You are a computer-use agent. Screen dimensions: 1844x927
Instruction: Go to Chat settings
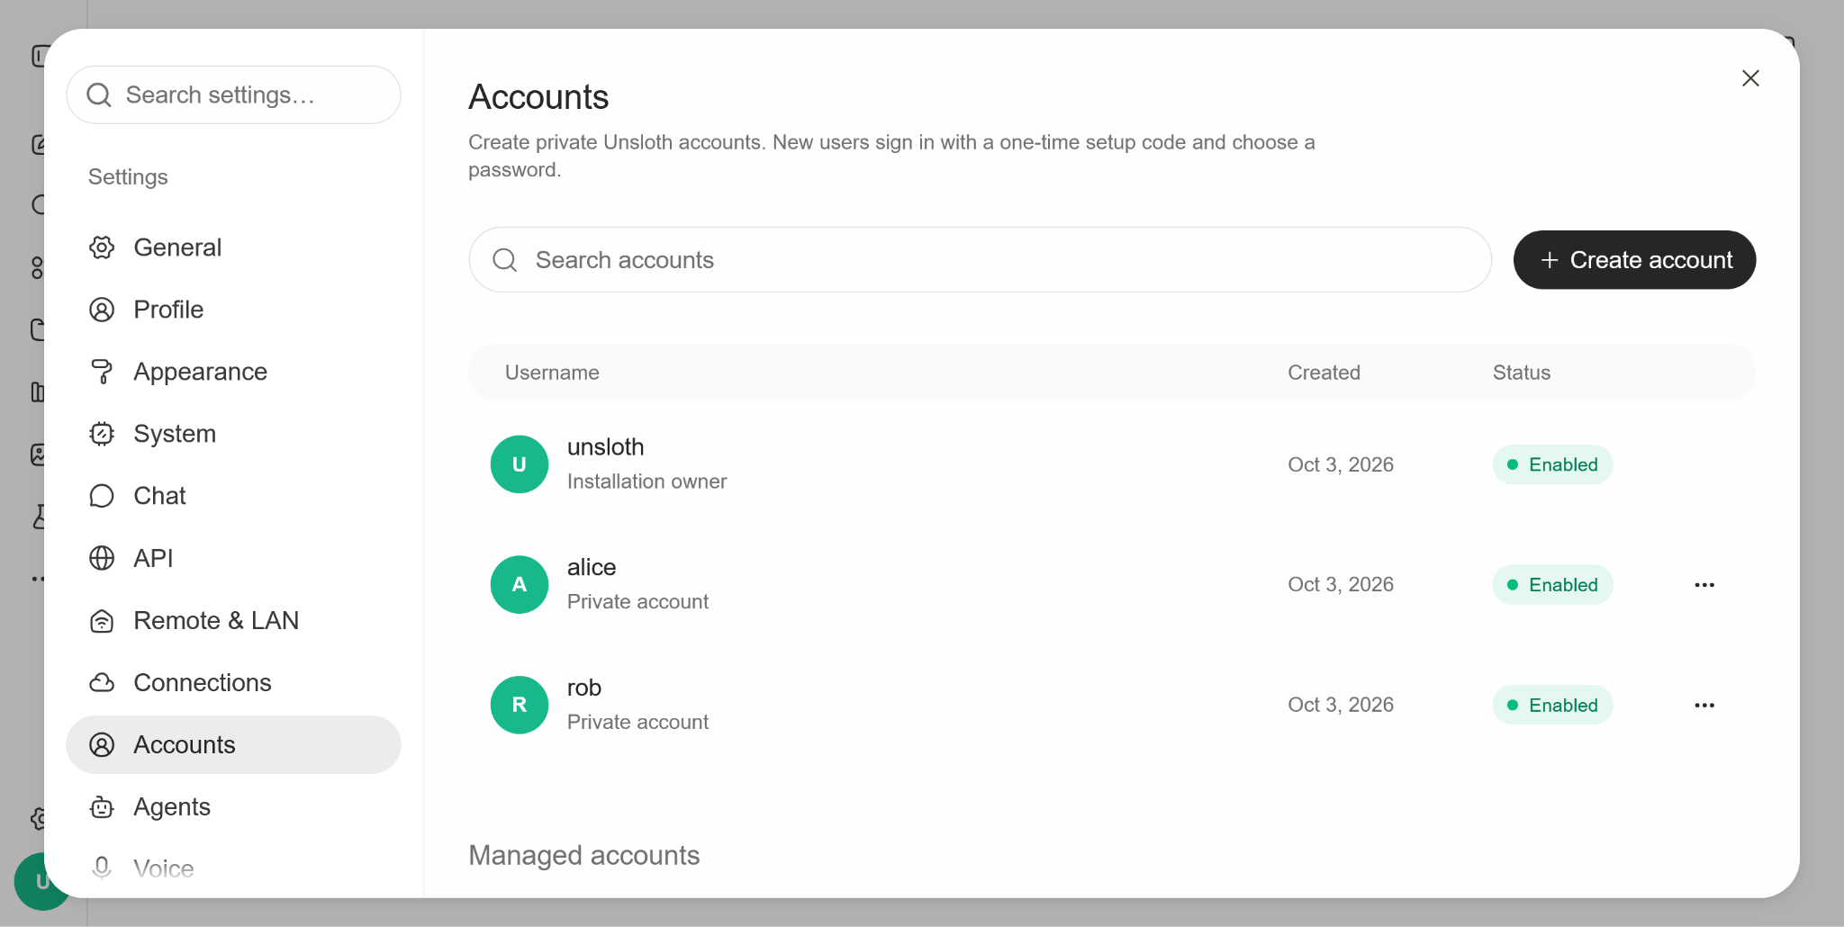233,496
